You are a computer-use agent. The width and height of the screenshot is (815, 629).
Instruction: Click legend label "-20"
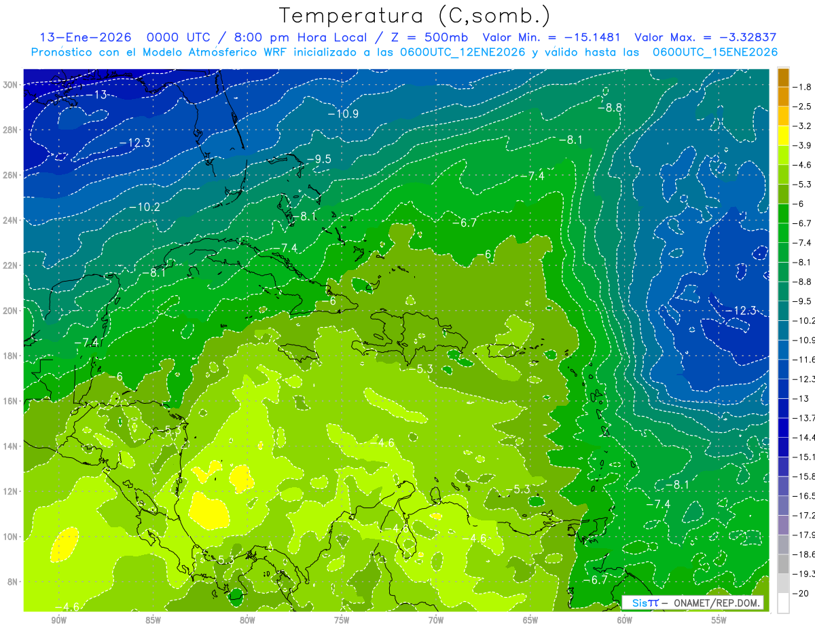click(802, 593)
